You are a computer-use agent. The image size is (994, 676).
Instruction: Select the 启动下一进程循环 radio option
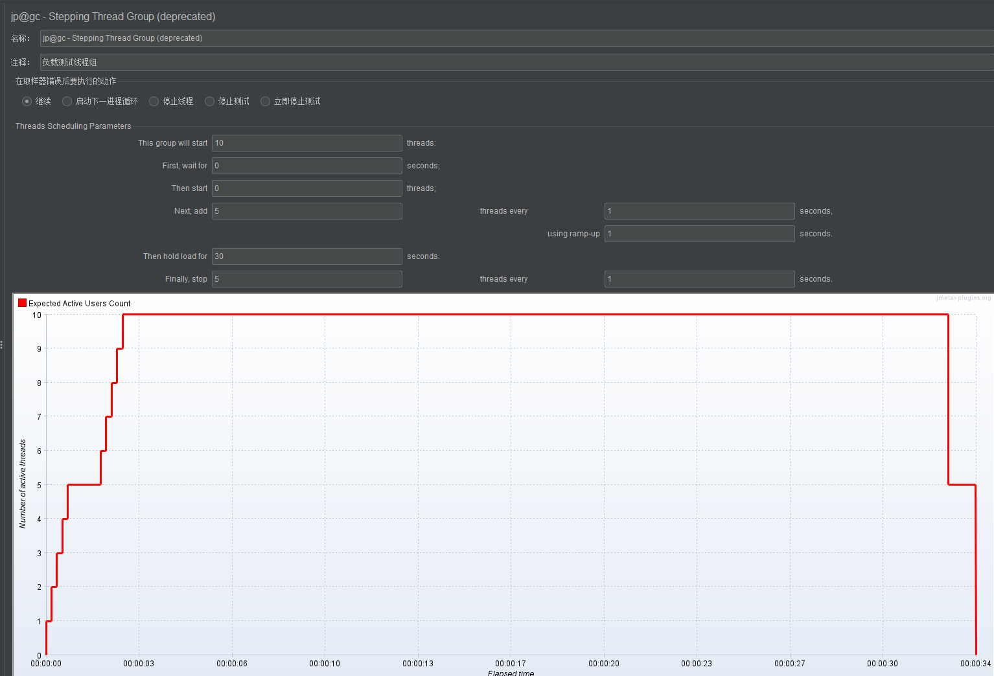67,101
